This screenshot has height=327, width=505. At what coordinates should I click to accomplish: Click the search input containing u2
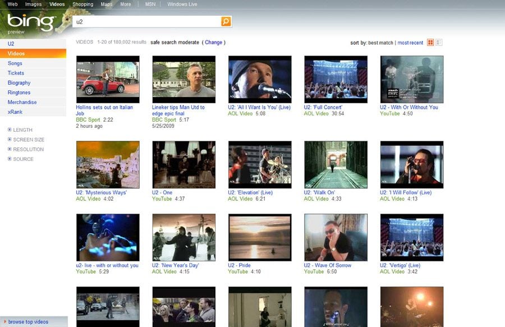[146, 21]
